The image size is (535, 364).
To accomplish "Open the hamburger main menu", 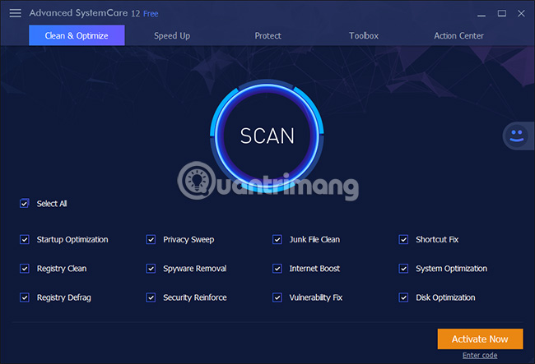I will [16, 13].
